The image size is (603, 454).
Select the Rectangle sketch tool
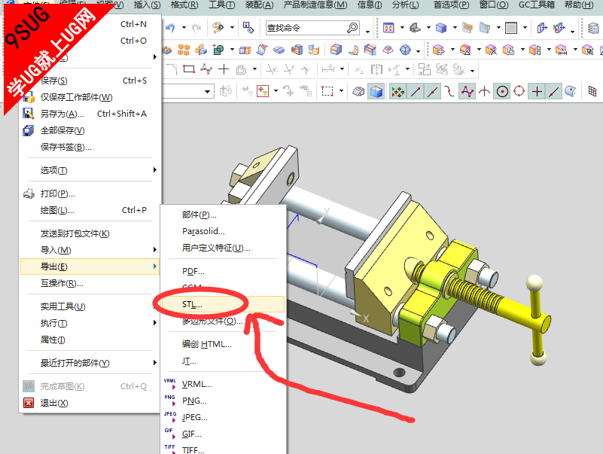[x=188, y=69]
